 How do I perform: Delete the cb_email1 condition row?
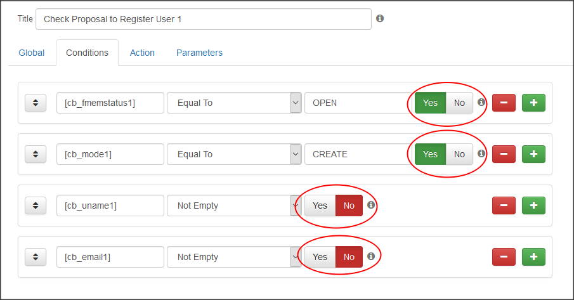click(504, 257)
